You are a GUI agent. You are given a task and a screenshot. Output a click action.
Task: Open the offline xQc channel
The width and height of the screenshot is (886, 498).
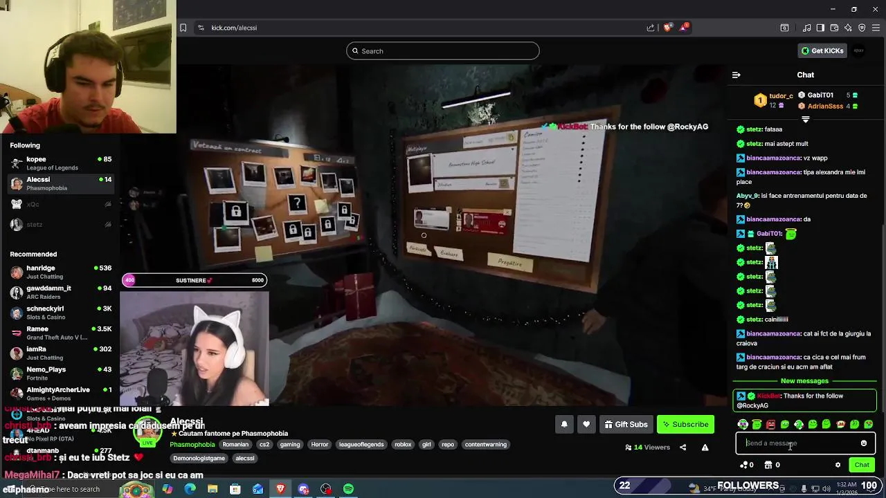point(60,204)
